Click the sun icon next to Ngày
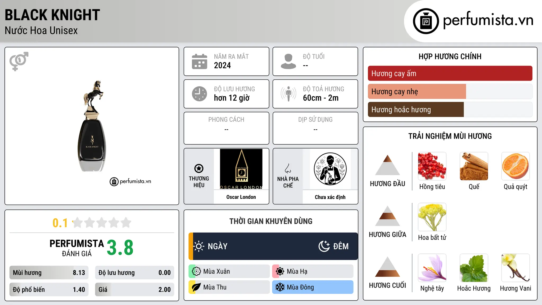542x305 pixels. 199,246
